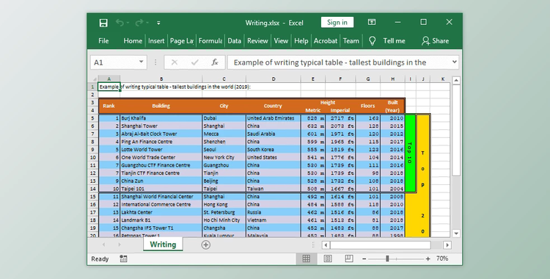The height and width of the screenshot is (279, 550).
Task: Click the Burj Khalifa cell
Action: (x=161, y=118)
